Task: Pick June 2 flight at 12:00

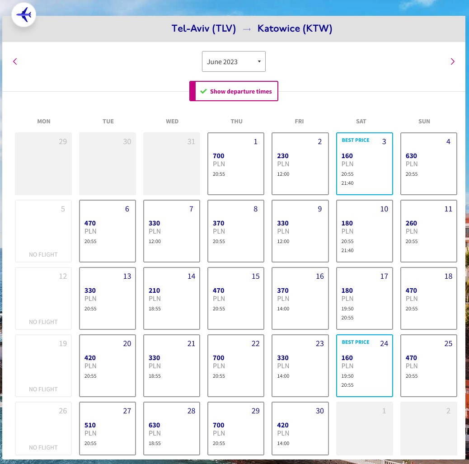Action: click(300, 164)
